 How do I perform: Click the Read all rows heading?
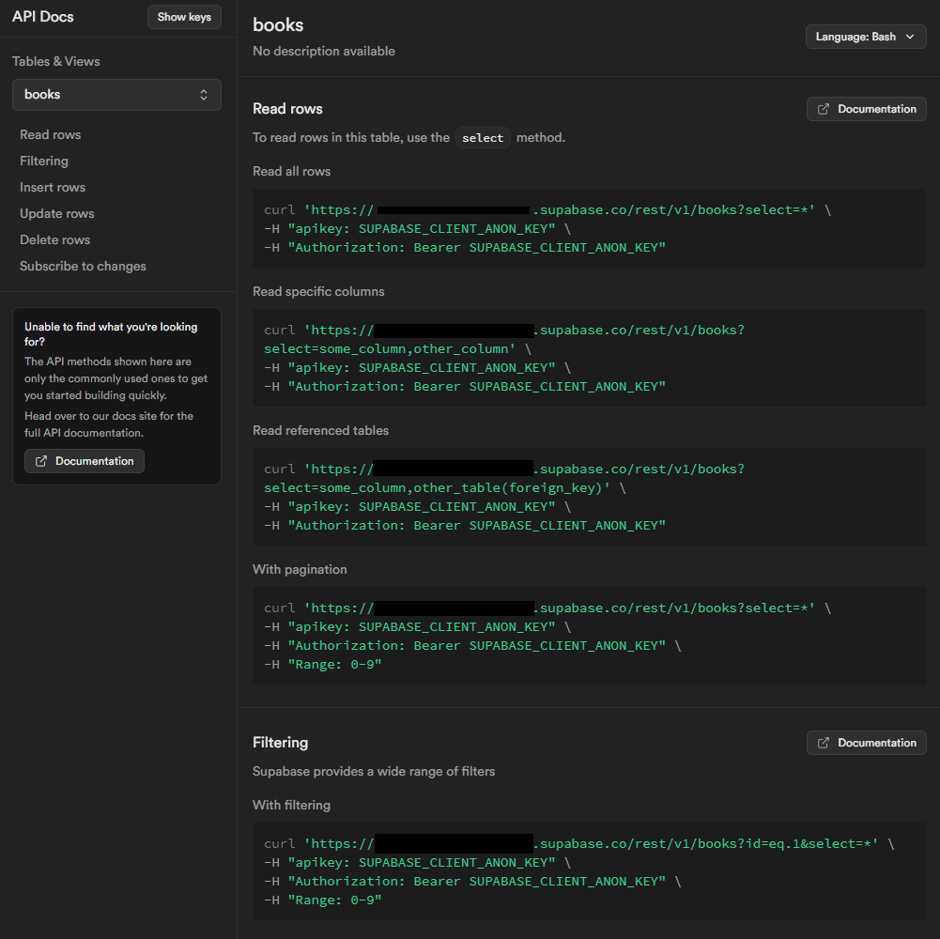coord(291,172)
